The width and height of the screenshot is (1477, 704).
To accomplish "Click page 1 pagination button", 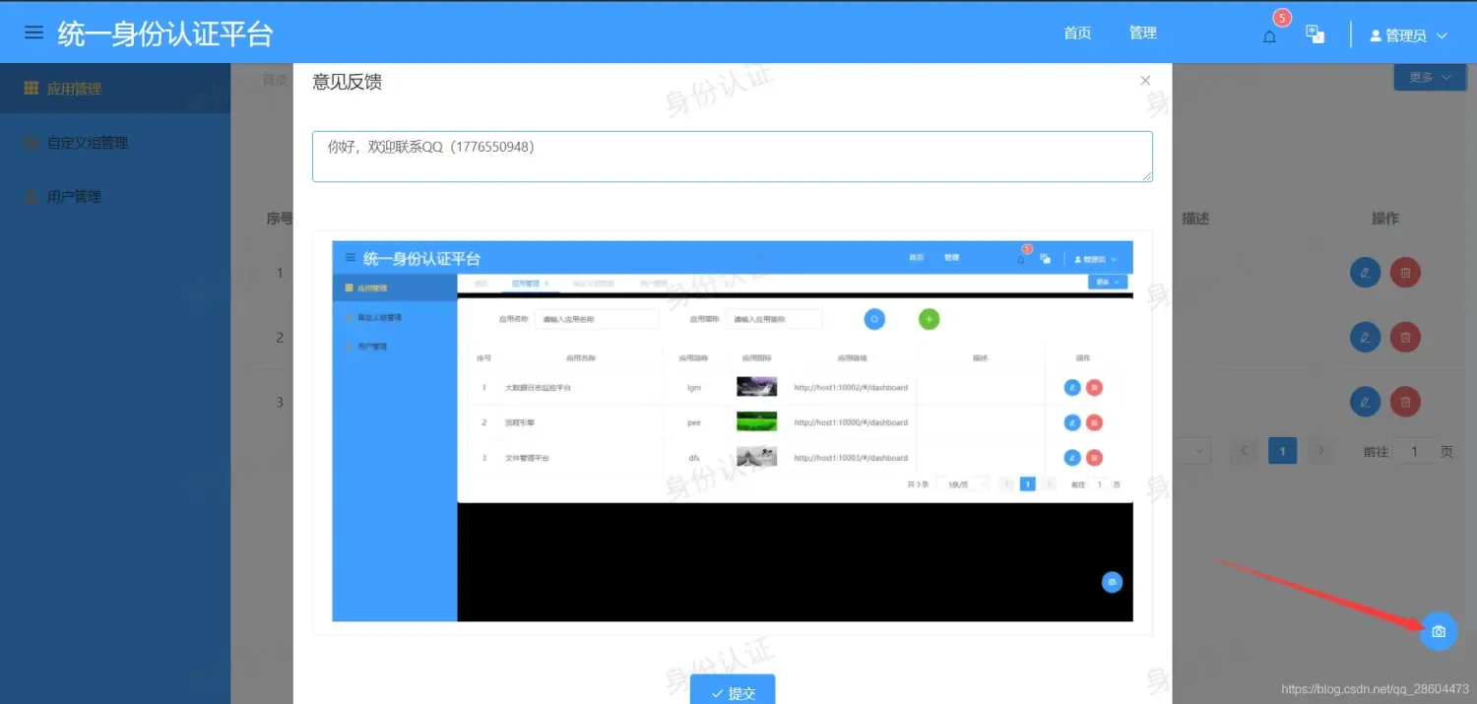I will tap(1282, 451).
